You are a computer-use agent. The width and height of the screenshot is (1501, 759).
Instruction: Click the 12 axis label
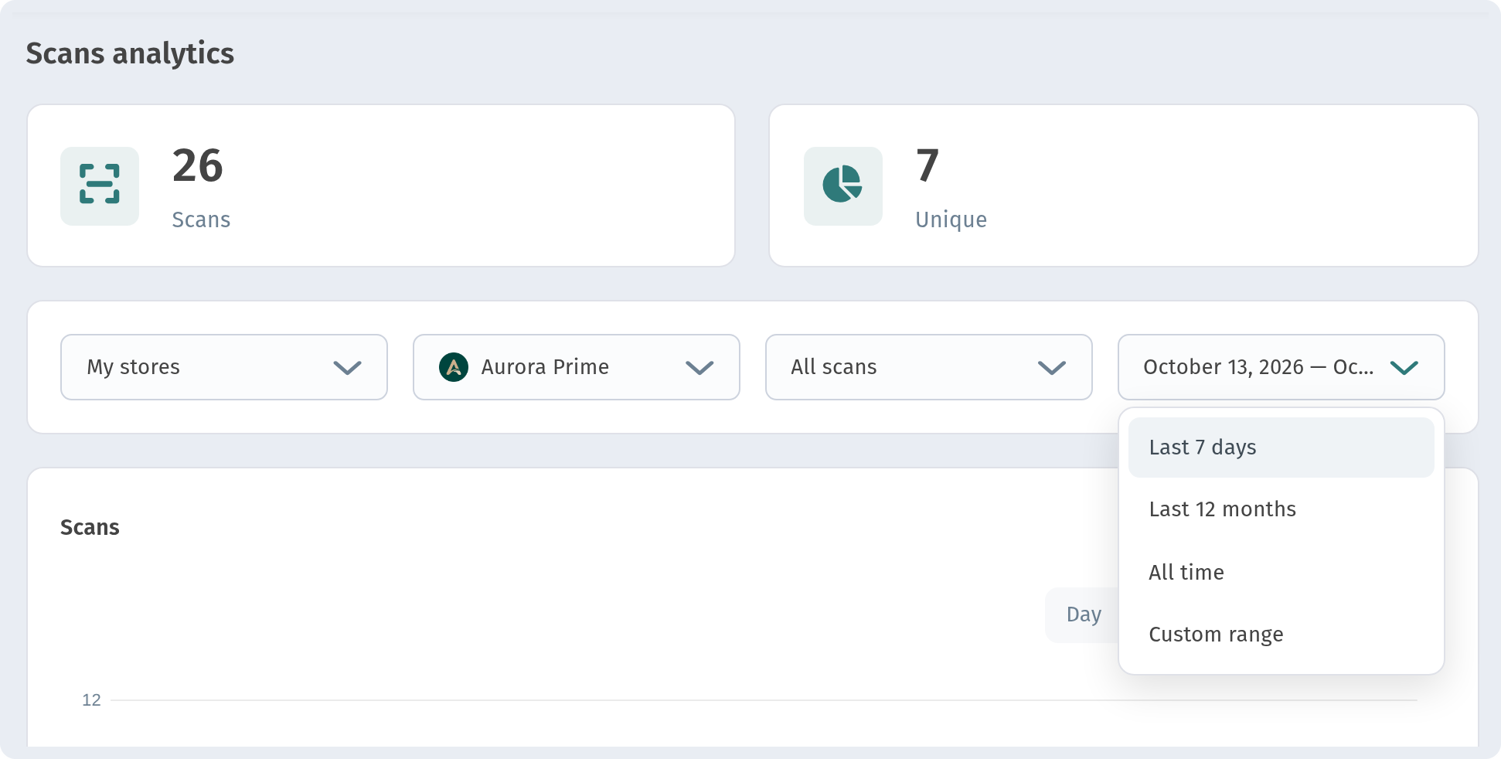(91, 700)
